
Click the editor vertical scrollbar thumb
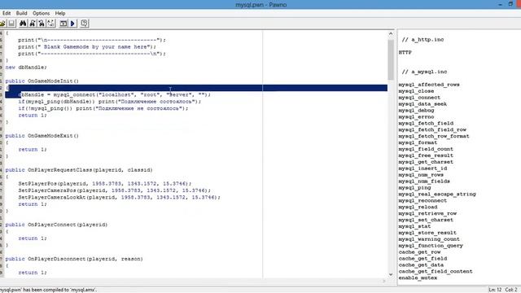[x=391, y=59]
